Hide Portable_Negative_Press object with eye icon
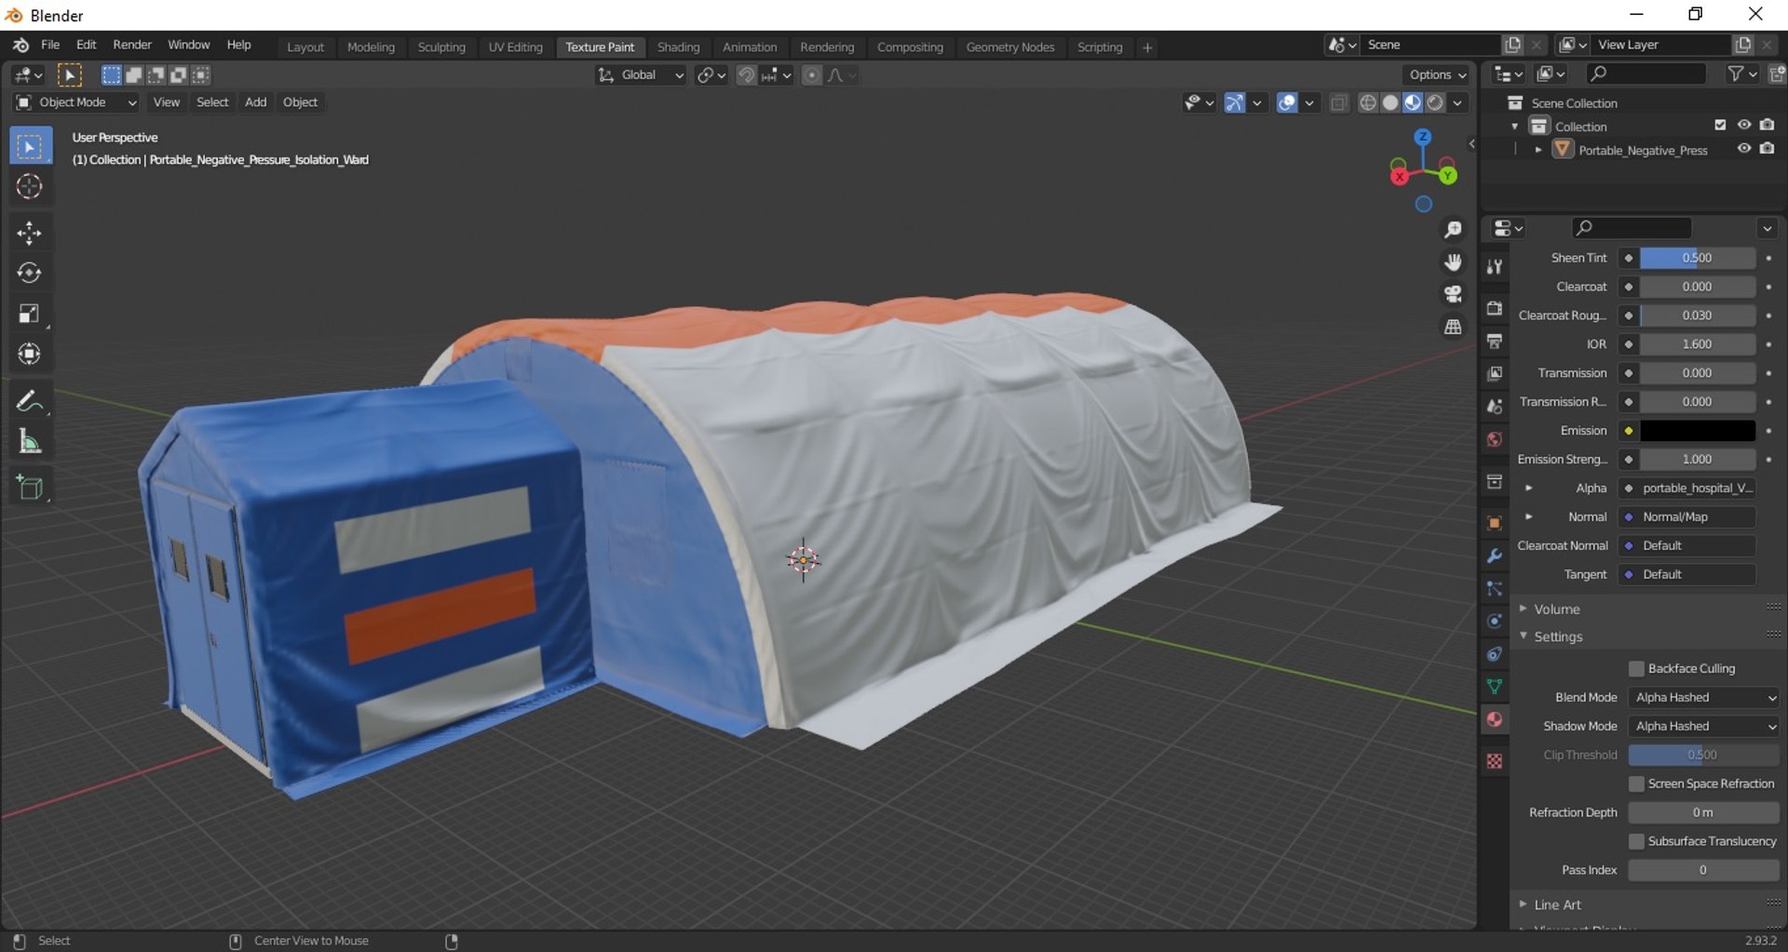Screen dimensions: 1788x952 tap(1744, 149)
